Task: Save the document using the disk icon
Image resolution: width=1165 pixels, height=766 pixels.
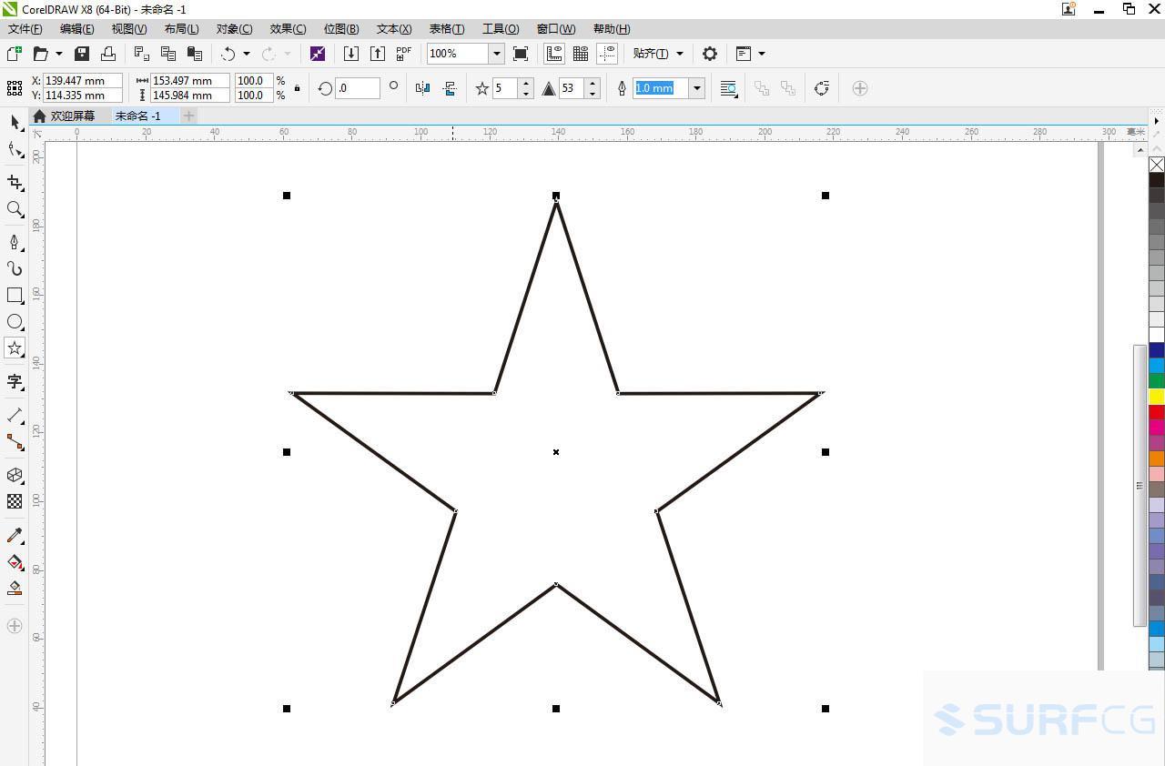Action: tap(82, 54)
